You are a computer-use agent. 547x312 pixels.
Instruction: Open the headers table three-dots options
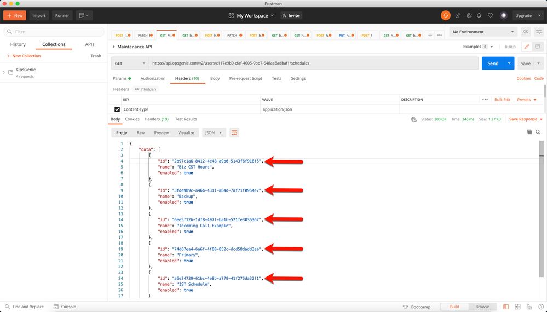click(485, 100)
